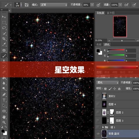
Task: Swap foreground and background colors
Action: pyautogui.click(x=6, y=127)
